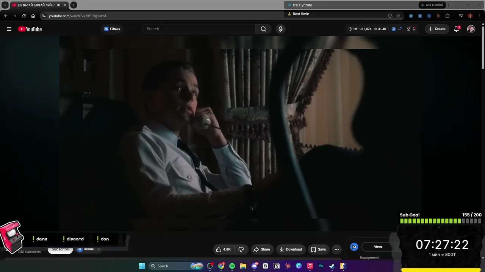Open the Windows Start menu
The image size is (485, 272).
(x=142, y=266)
